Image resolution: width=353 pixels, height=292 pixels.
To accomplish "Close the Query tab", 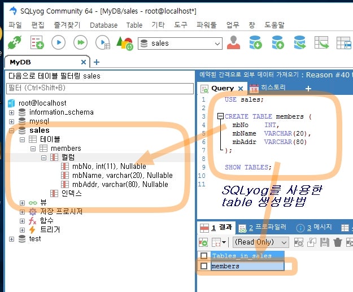I will point(241,89).
